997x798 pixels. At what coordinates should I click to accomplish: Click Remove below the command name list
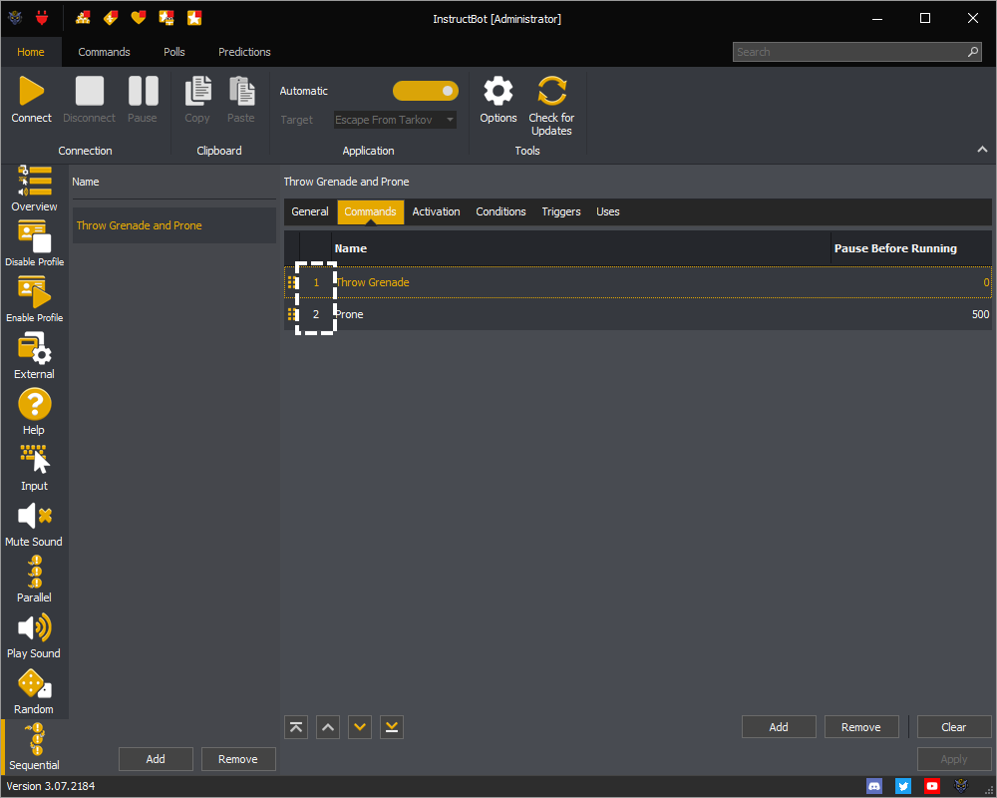(238, 759)
